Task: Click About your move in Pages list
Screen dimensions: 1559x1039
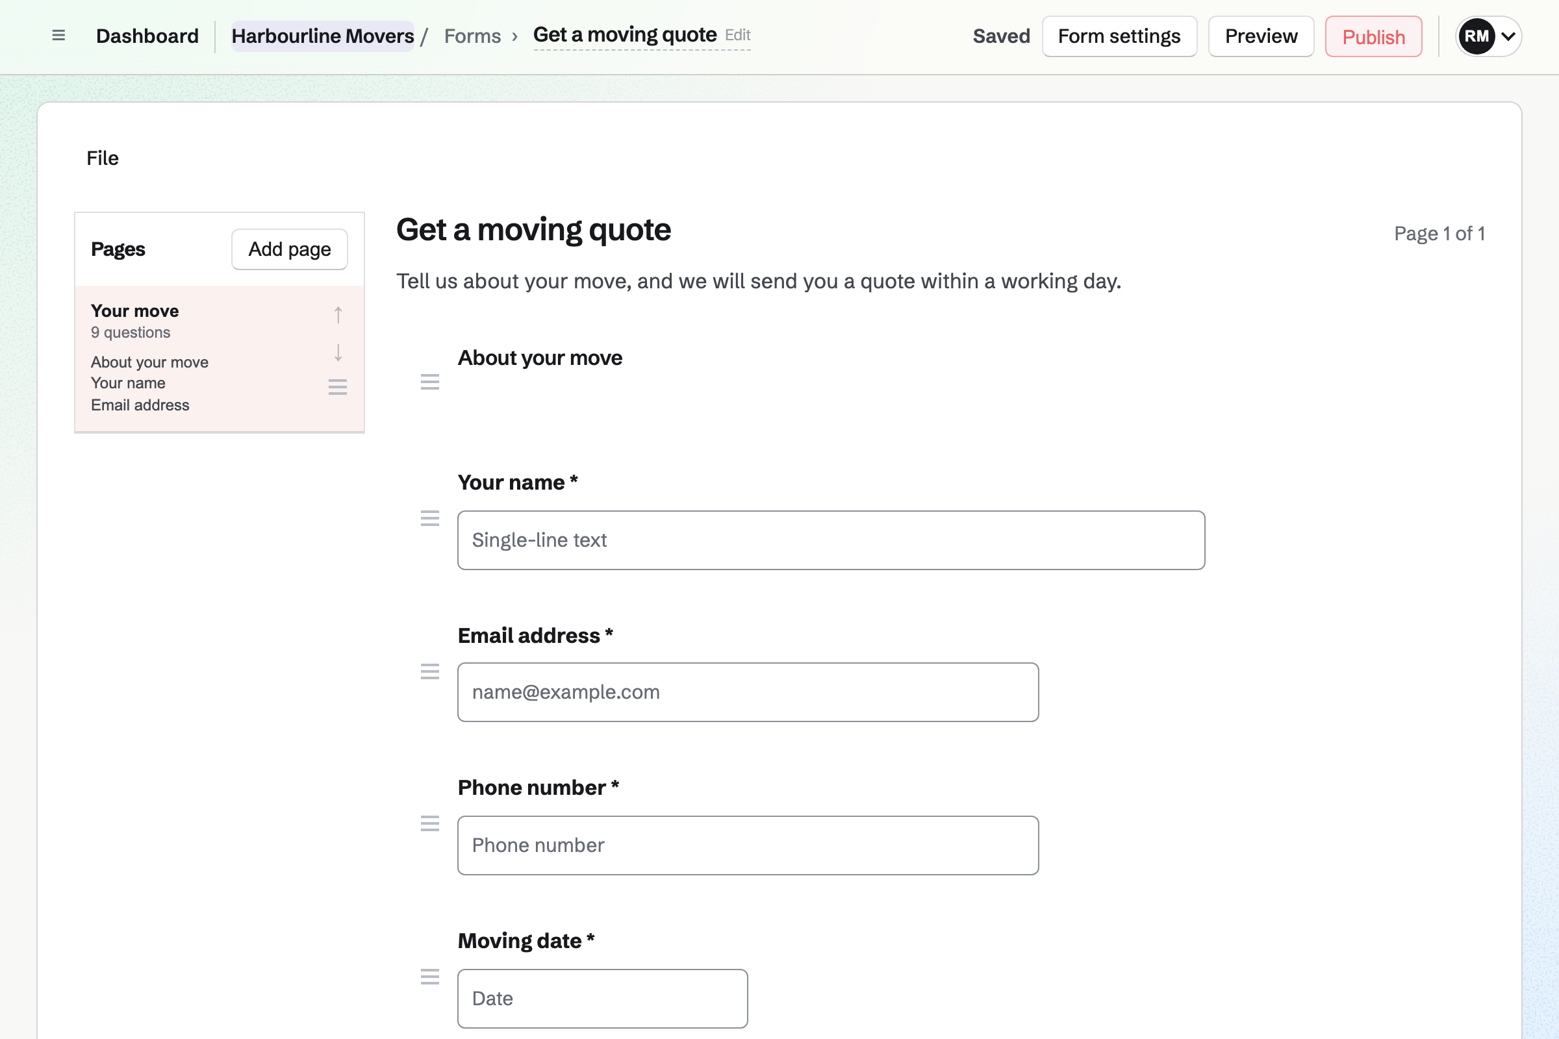Action: point(150,362)
